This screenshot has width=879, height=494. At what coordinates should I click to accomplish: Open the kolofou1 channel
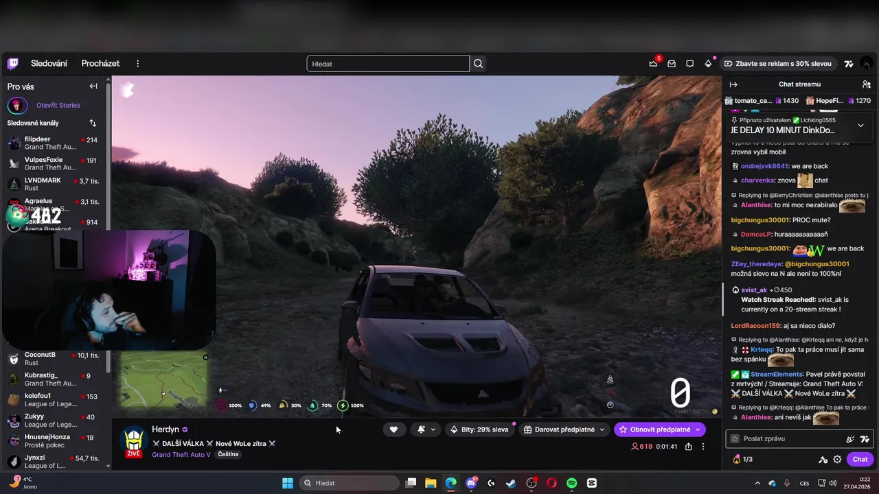(x=55, y=399)
